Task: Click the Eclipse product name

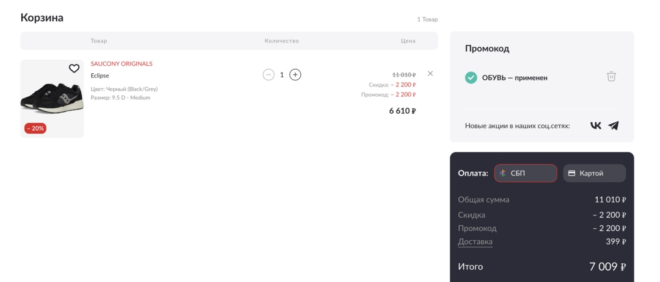Action: [100, 76]
